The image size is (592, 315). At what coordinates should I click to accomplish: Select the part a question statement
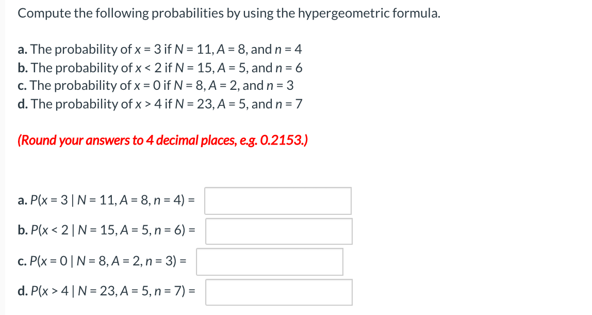pos(160,50)
